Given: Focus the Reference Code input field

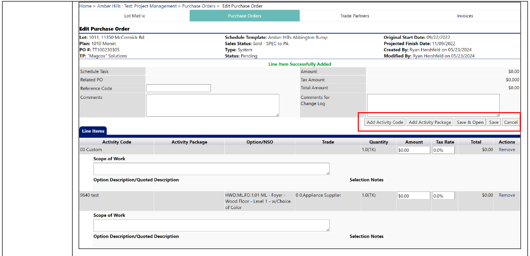Looking at the screenshot, I should click(178, 88).
